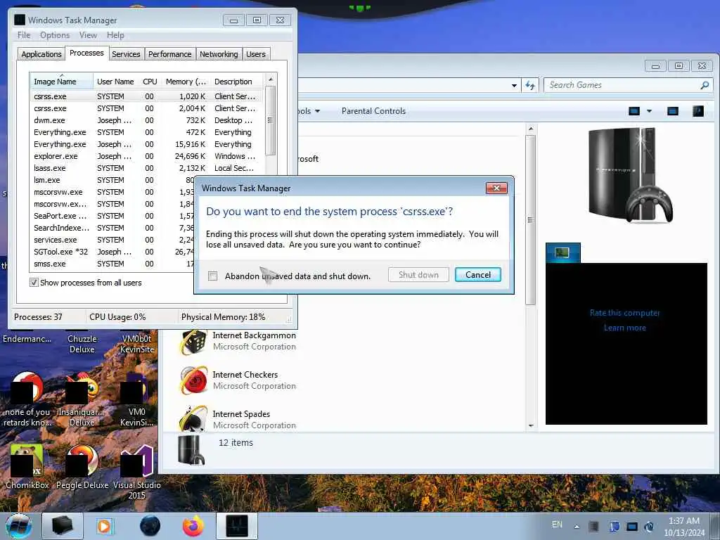Switch to the Applications tab
The height and width of the screenshot is (540, 720).
(x=41, y=54)
